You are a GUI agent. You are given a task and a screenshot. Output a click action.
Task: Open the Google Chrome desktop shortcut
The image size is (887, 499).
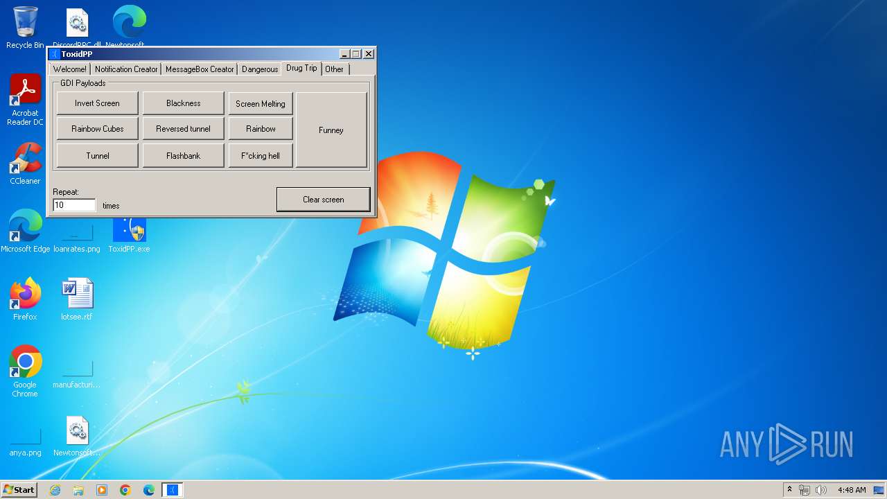click(25, 371)
